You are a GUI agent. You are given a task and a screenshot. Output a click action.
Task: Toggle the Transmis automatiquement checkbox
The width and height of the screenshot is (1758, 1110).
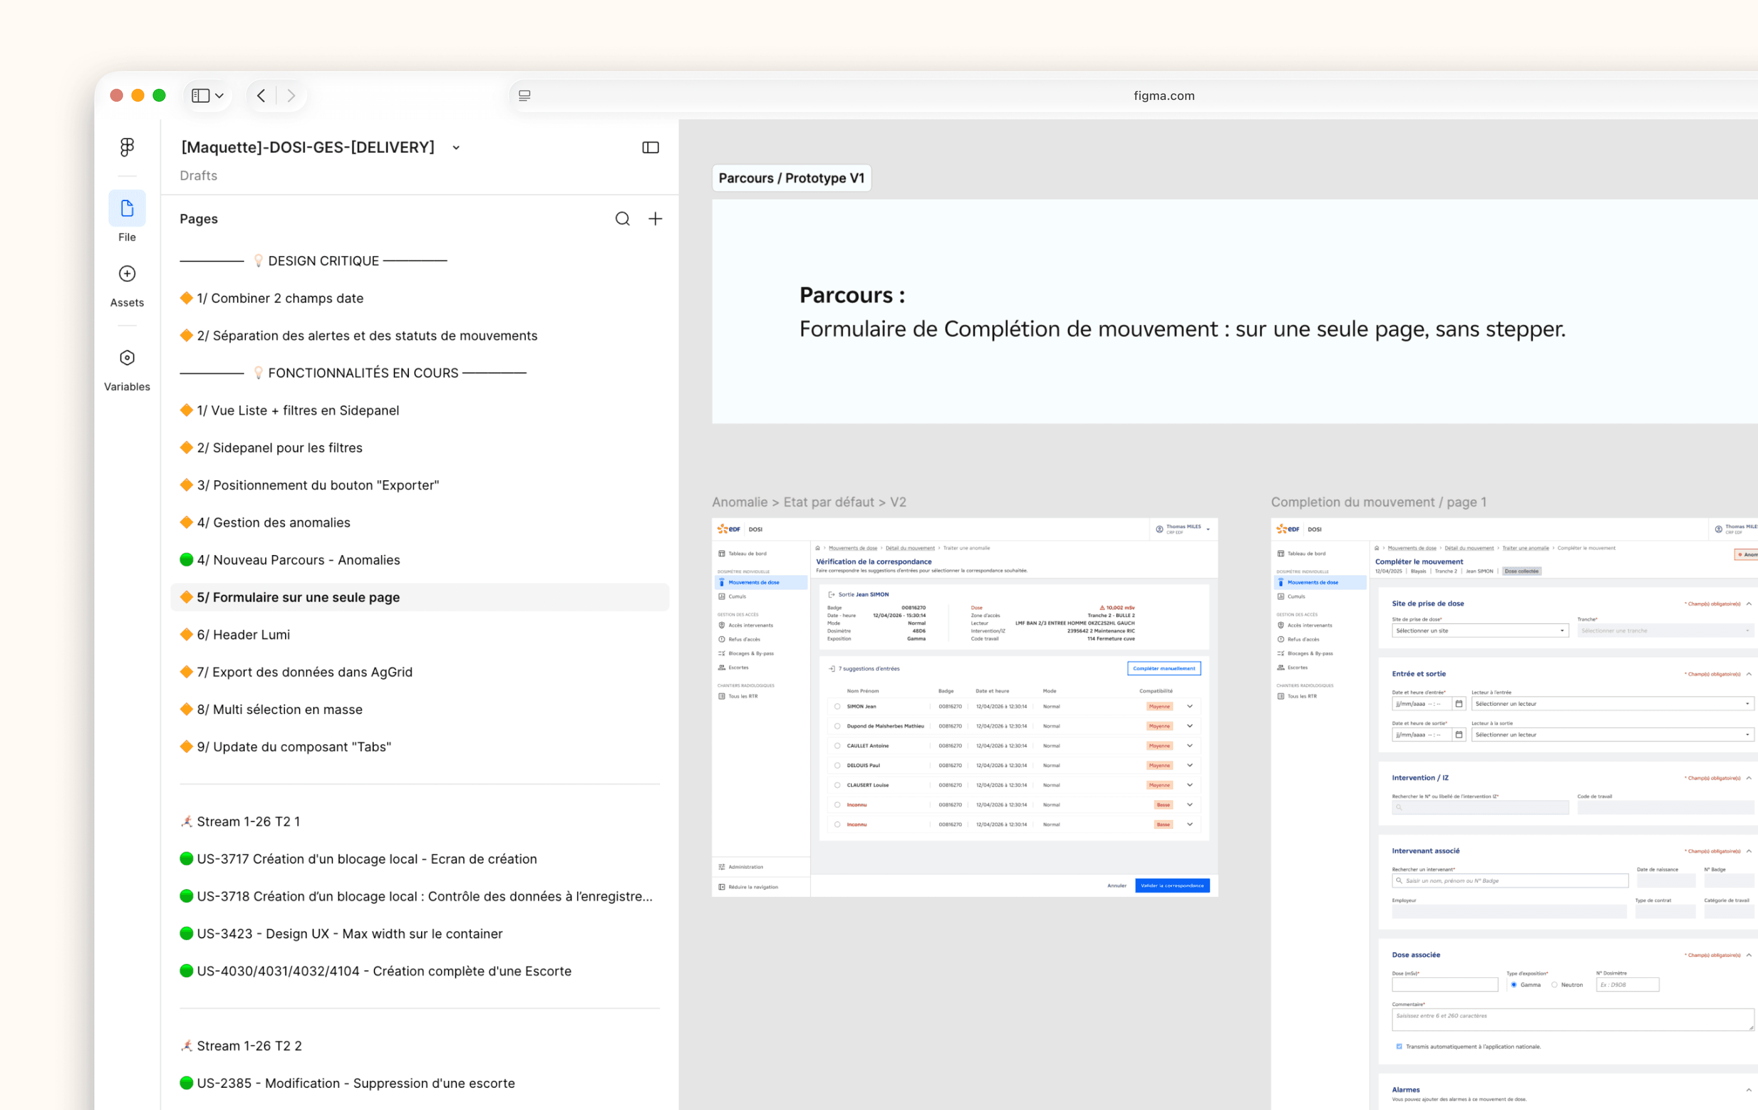(1399, 1047)
